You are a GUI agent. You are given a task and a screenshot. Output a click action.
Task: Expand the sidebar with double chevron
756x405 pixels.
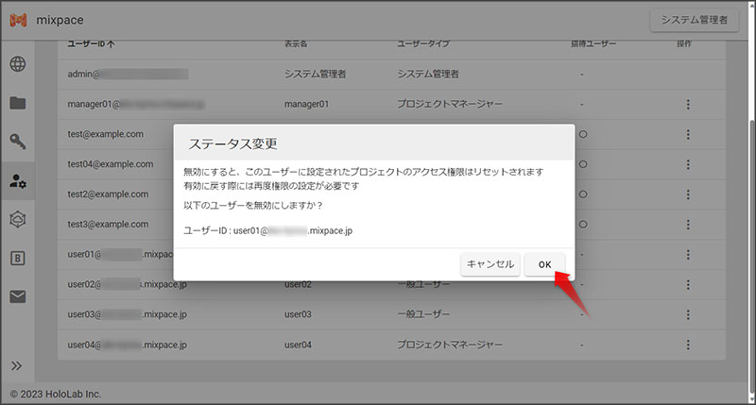[16, 365]
